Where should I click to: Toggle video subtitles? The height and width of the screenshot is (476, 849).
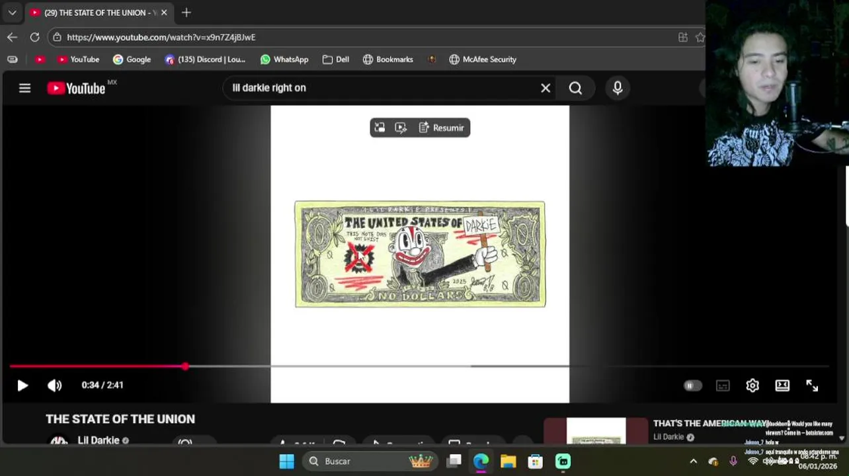point(723,385)
